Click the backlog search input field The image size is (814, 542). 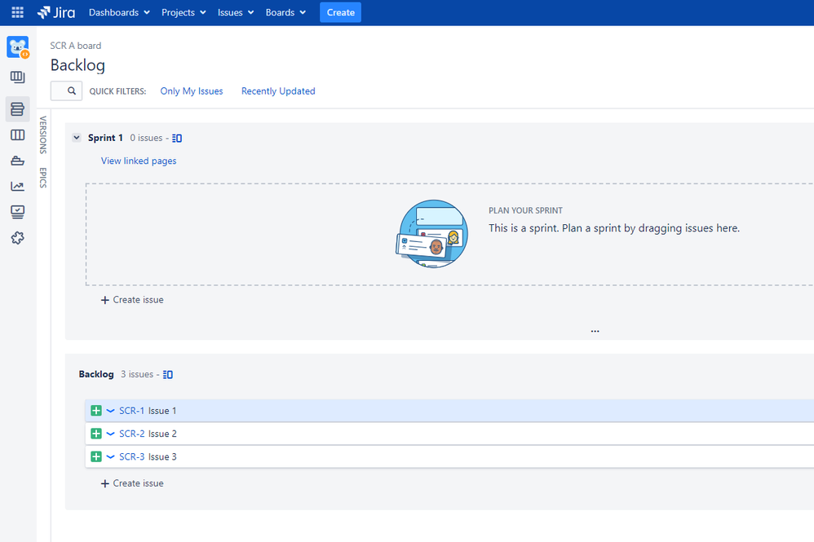[66, 90]
